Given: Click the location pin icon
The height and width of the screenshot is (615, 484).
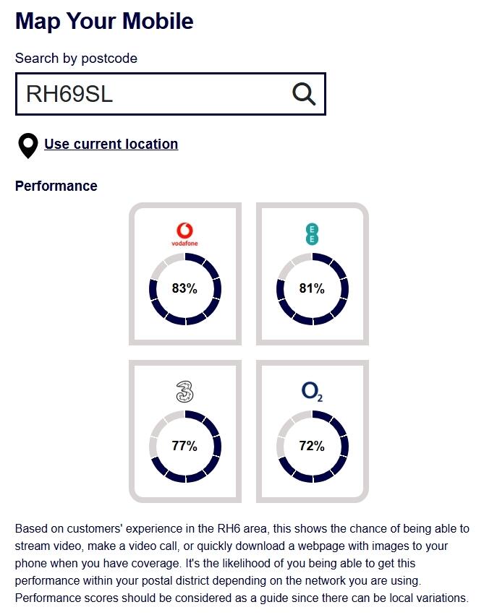Looking at the screenshot, I should [28, 146].
